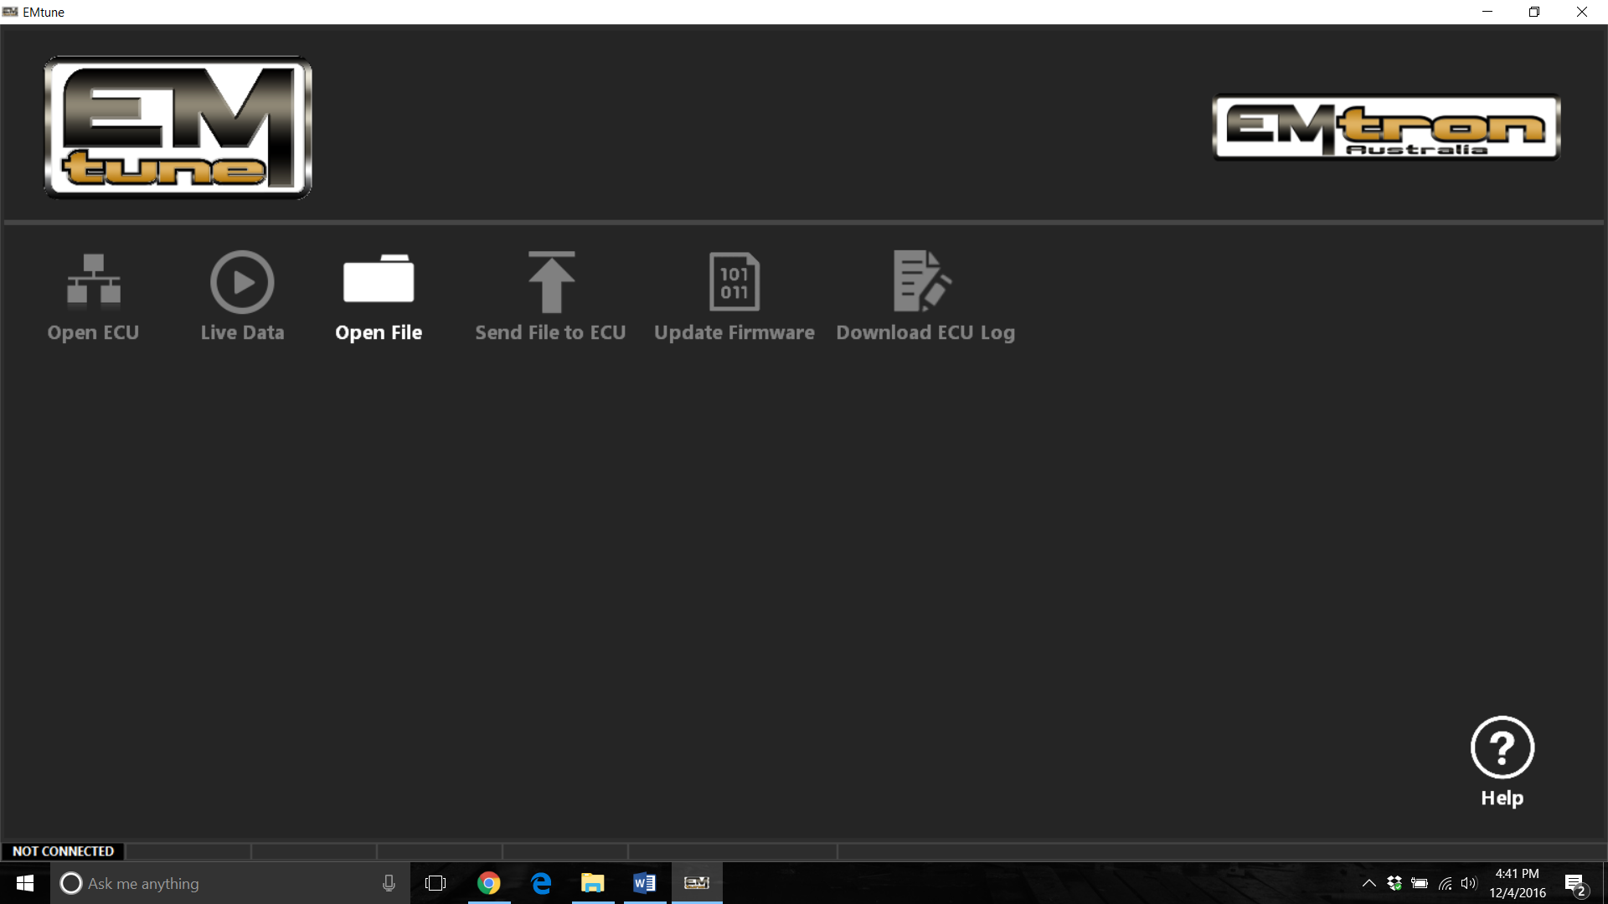Click the Cortana Ask me anything search box
Image resolution: width=1608 pixels, height=904 pixels.
[x=230, y=883]
